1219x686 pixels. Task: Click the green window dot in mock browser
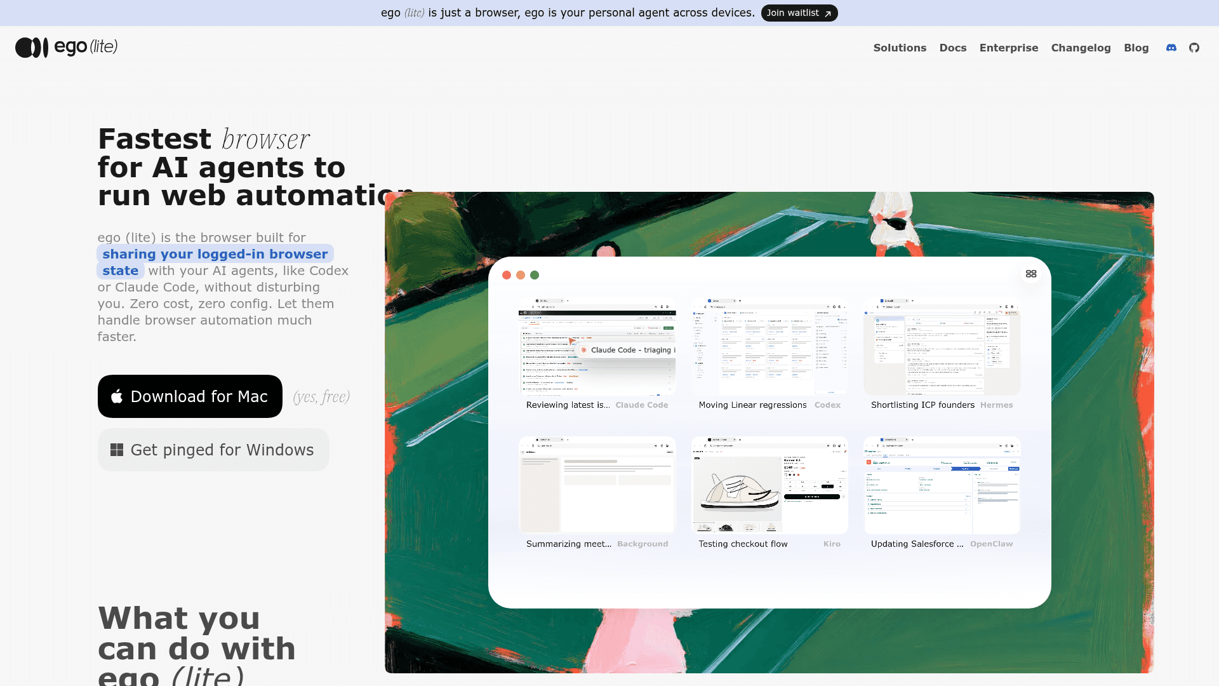click(x=535, y=275)
